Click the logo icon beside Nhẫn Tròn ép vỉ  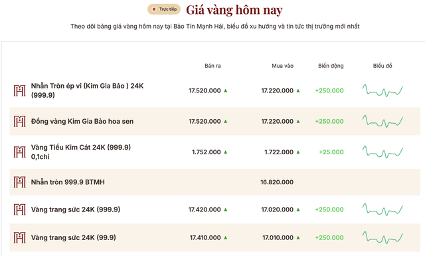point(19,90)
